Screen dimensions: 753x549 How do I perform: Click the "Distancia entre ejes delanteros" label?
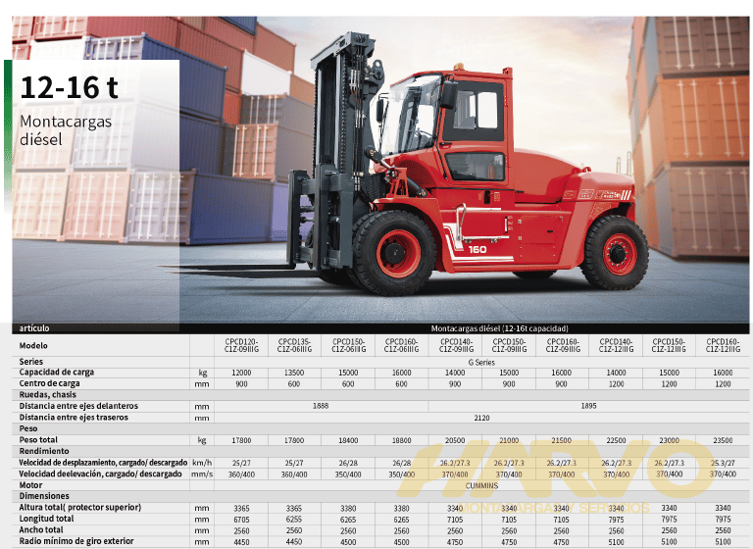[78, 406]
